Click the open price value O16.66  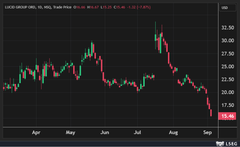coord(79,7)
